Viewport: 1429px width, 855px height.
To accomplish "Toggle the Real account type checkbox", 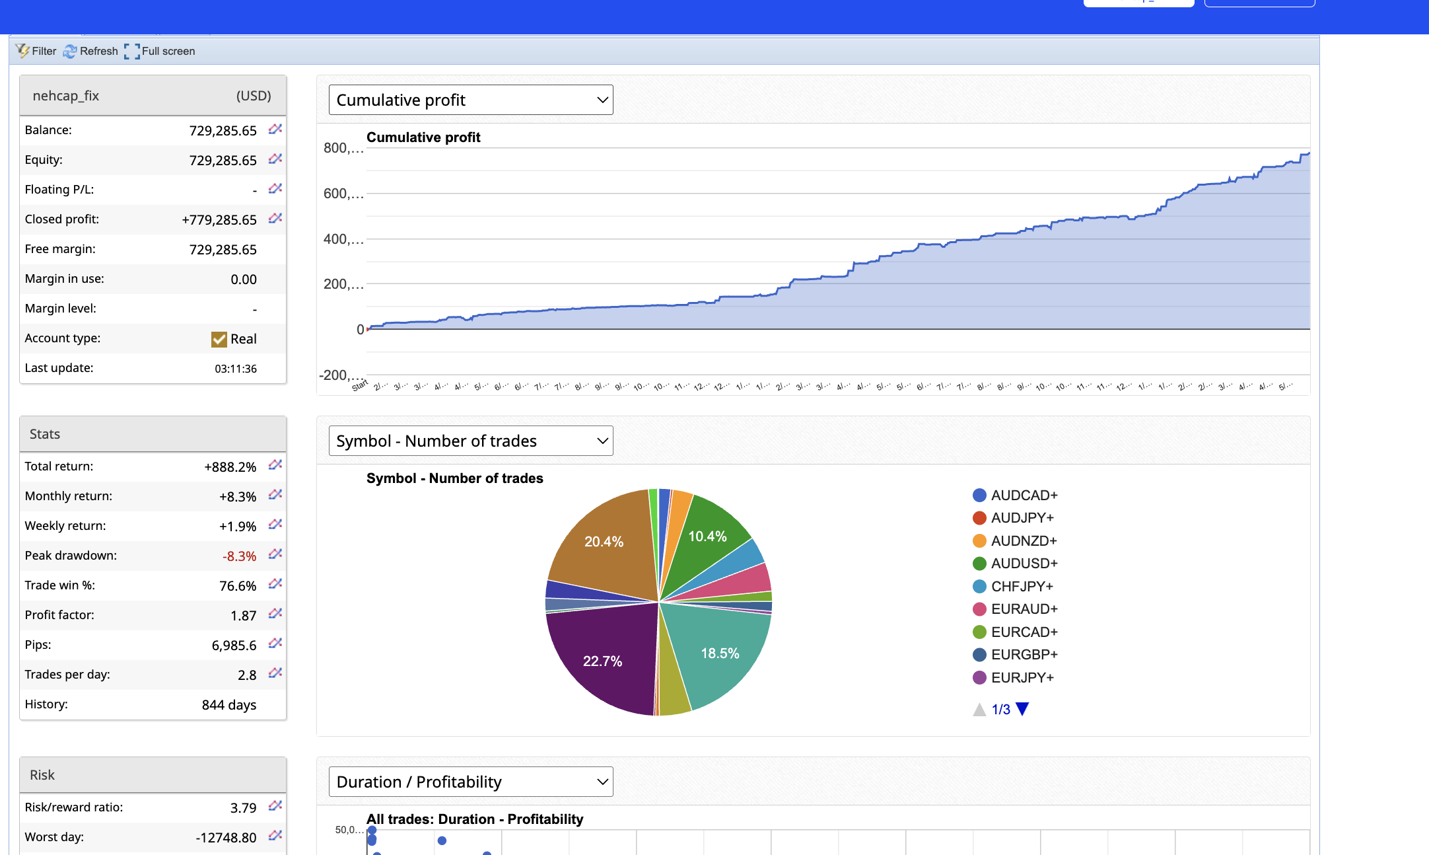I will tap(219, 339).
